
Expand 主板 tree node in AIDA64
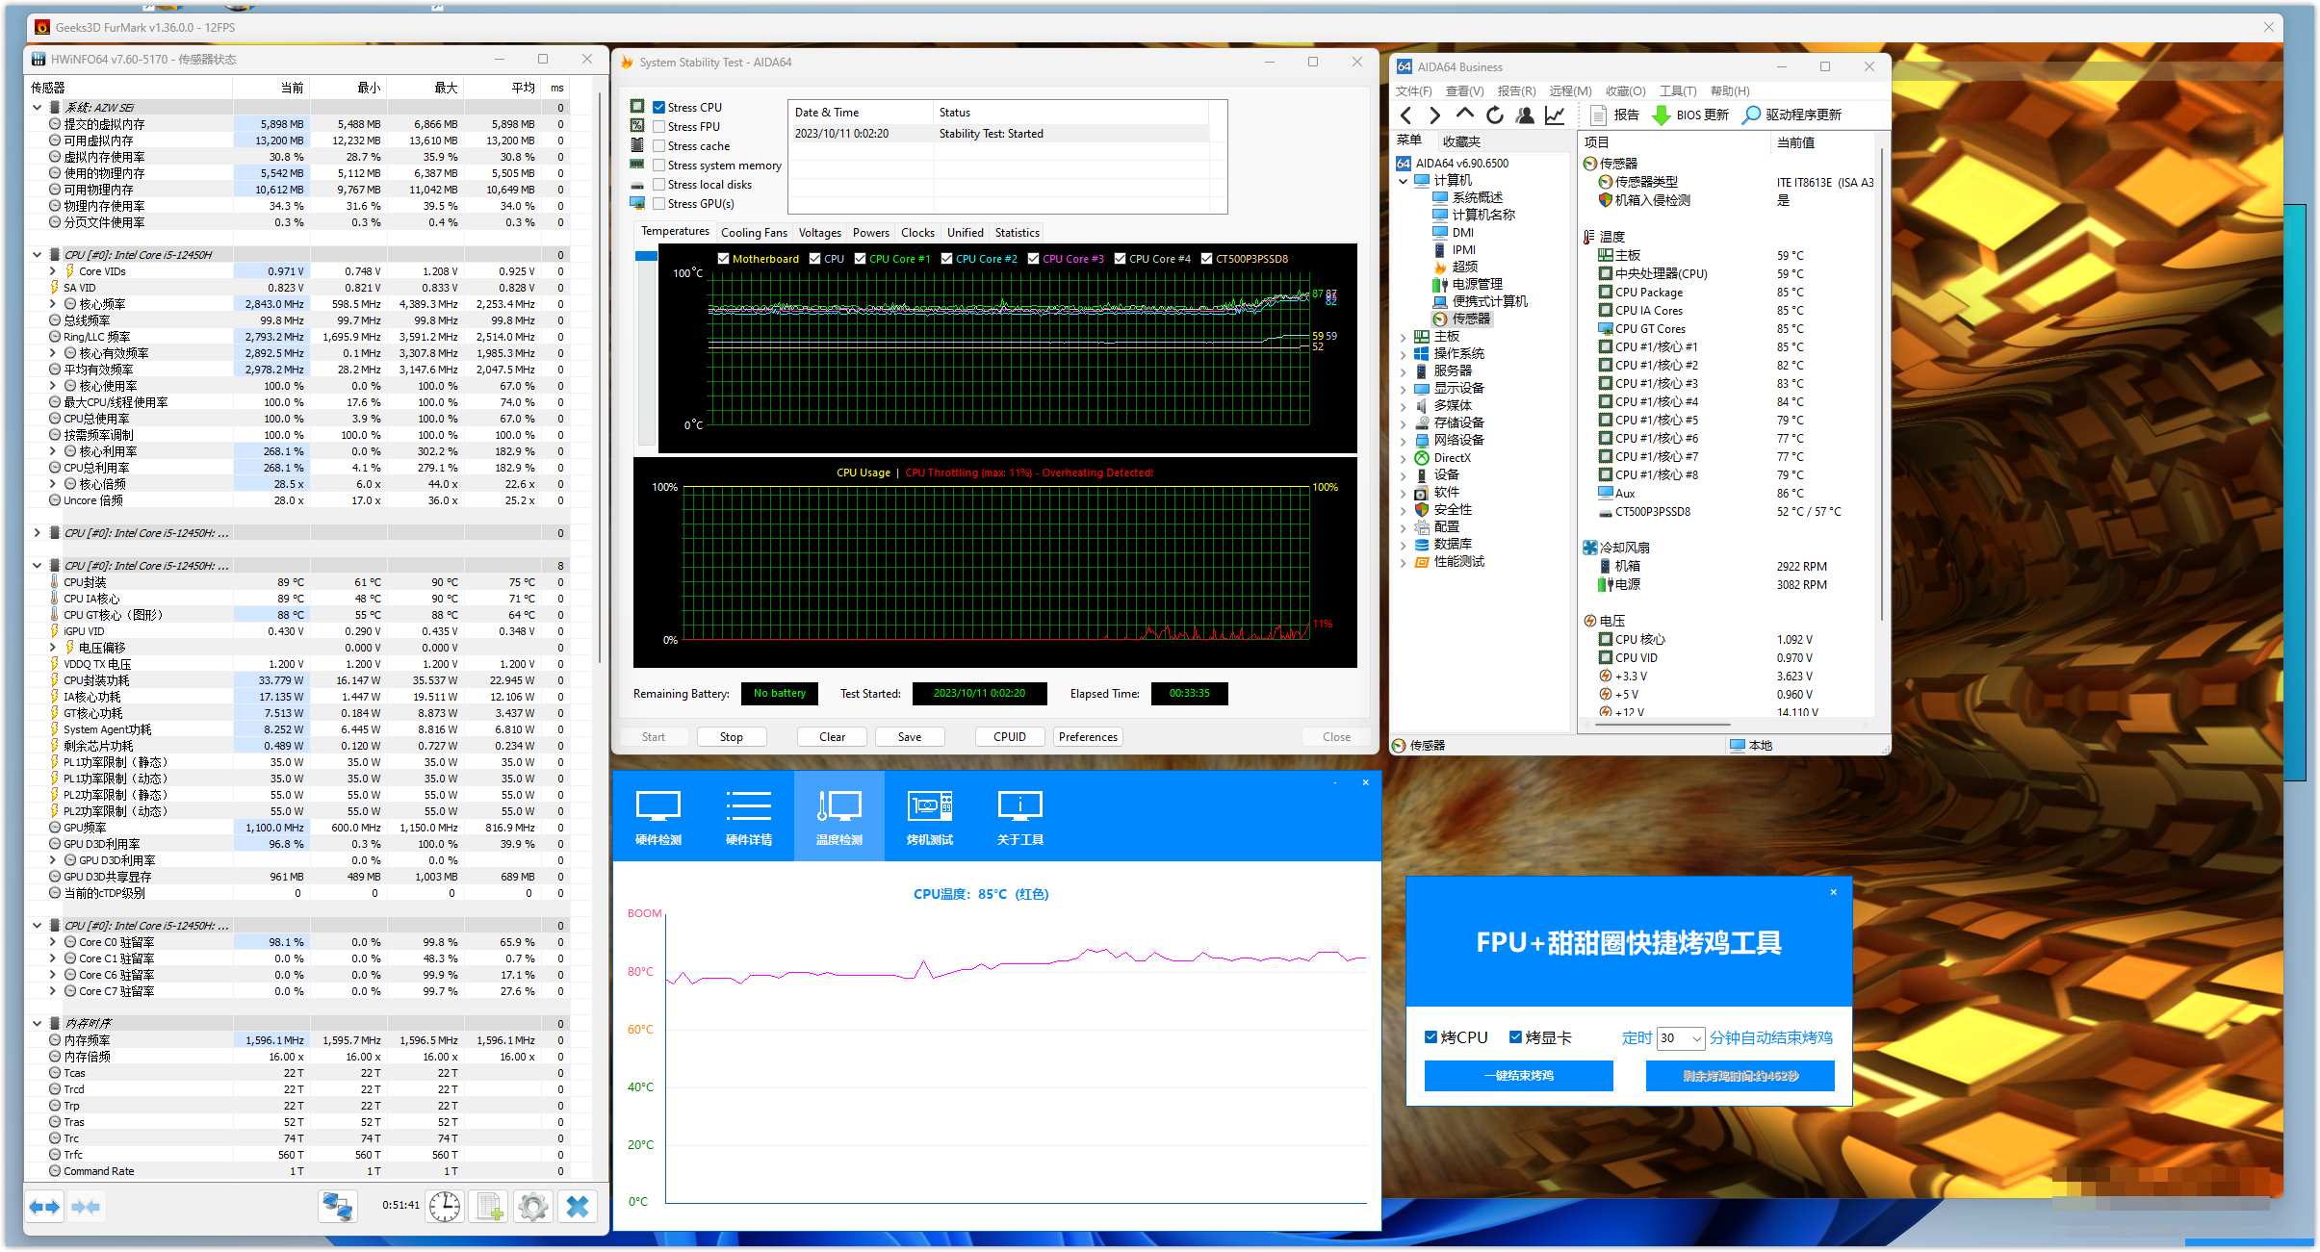[x=1404, y=337]
